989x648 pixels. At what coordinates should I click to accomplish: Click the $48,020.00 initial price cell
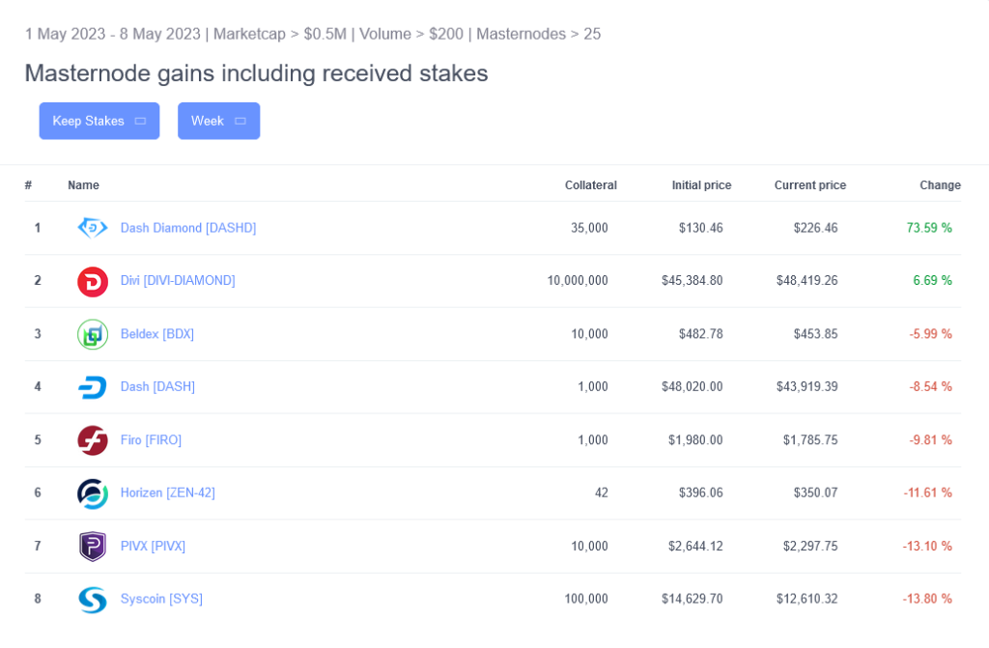click(x=692, y=386)
